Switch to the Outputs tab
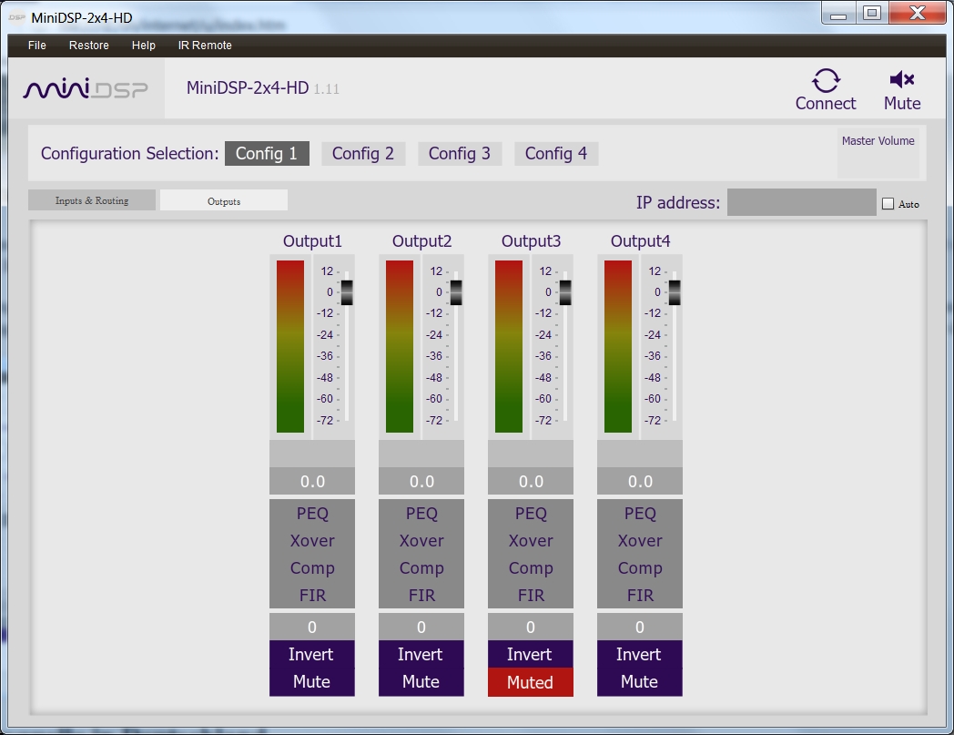The width and height of the screenshot is (954, 735). point(224,201)
